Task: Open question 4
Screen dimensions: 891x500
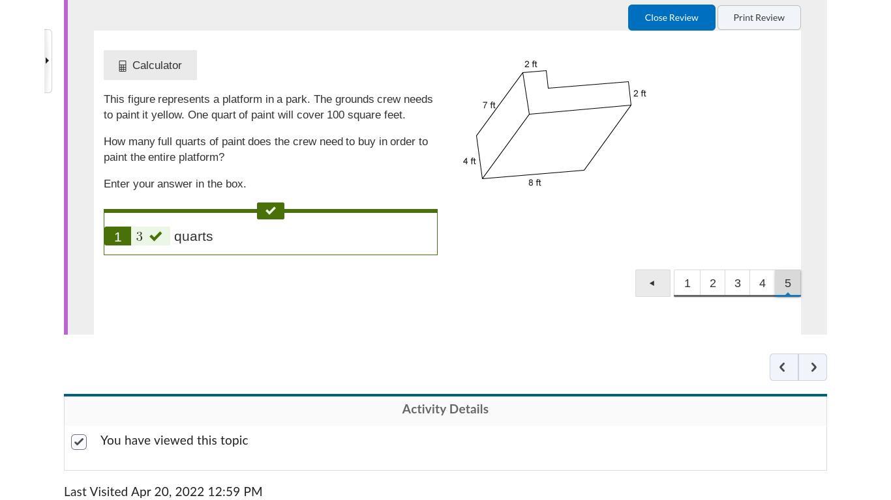Action: 762,283
